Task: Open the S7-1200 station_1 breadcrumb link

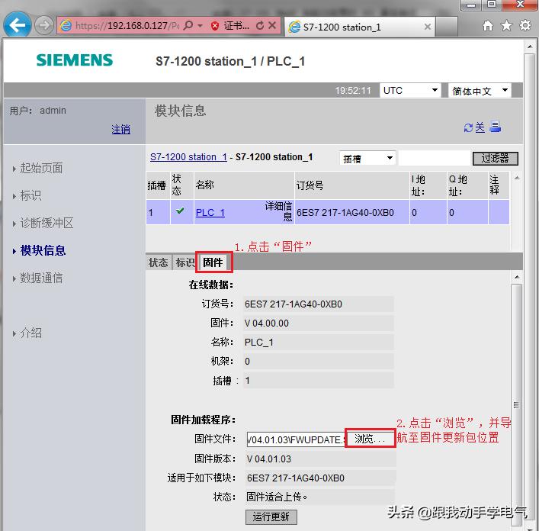Action: [x=188, y=157]
